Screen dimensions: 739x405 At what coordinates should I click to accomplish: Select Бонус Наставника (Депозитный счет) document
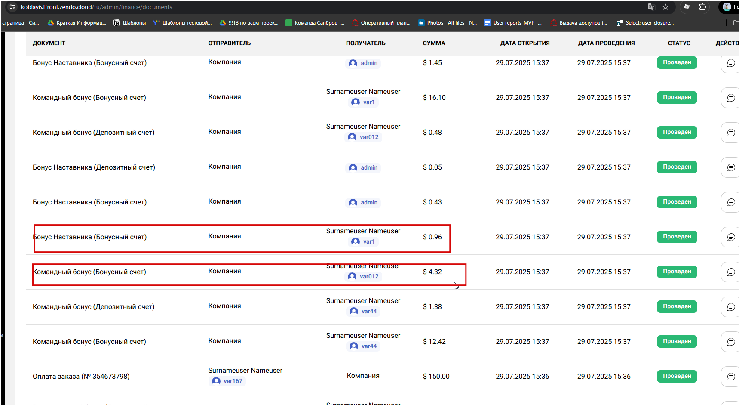coord(94,167)
